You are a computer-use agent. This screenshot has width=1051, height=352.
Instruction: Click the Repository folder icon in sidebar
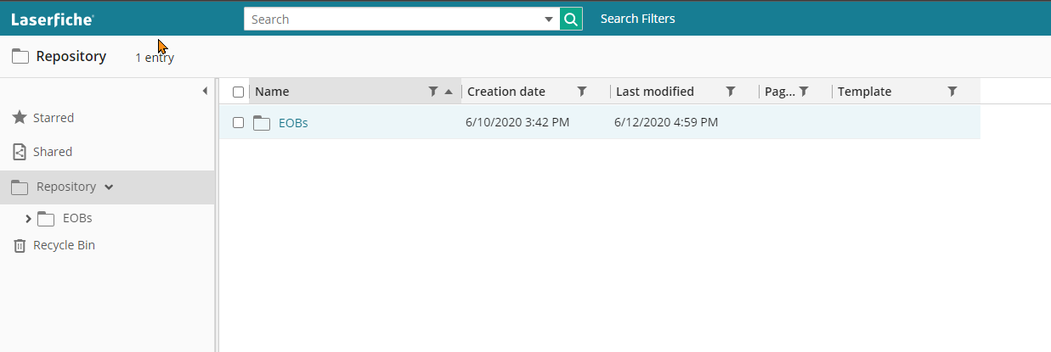(x=20, y=187)
